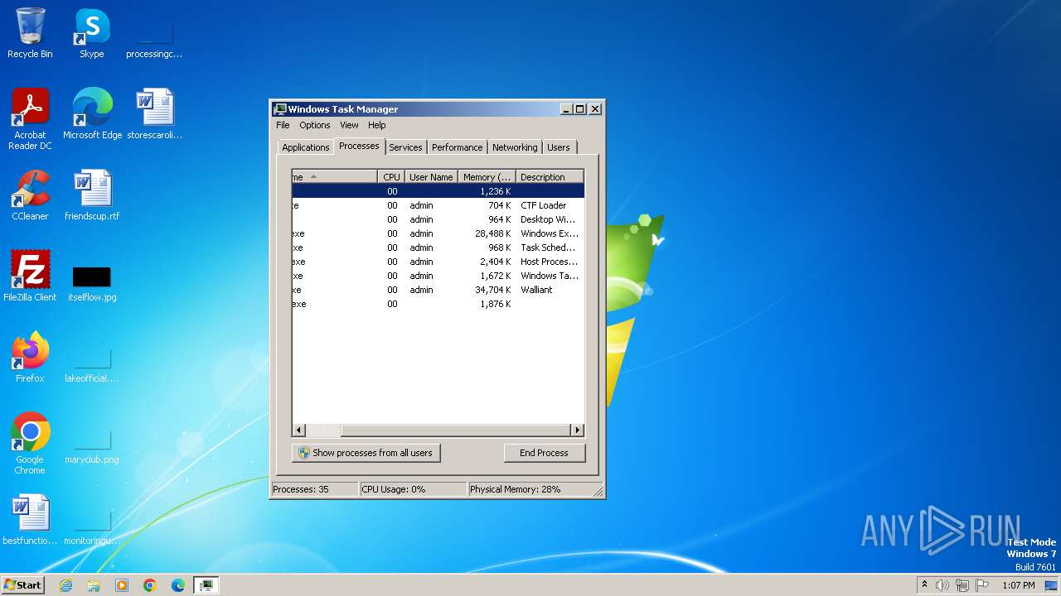Open Chrome from the taskbar
Viewport: 1061px width, 596px height.
(x=150, y=585)
